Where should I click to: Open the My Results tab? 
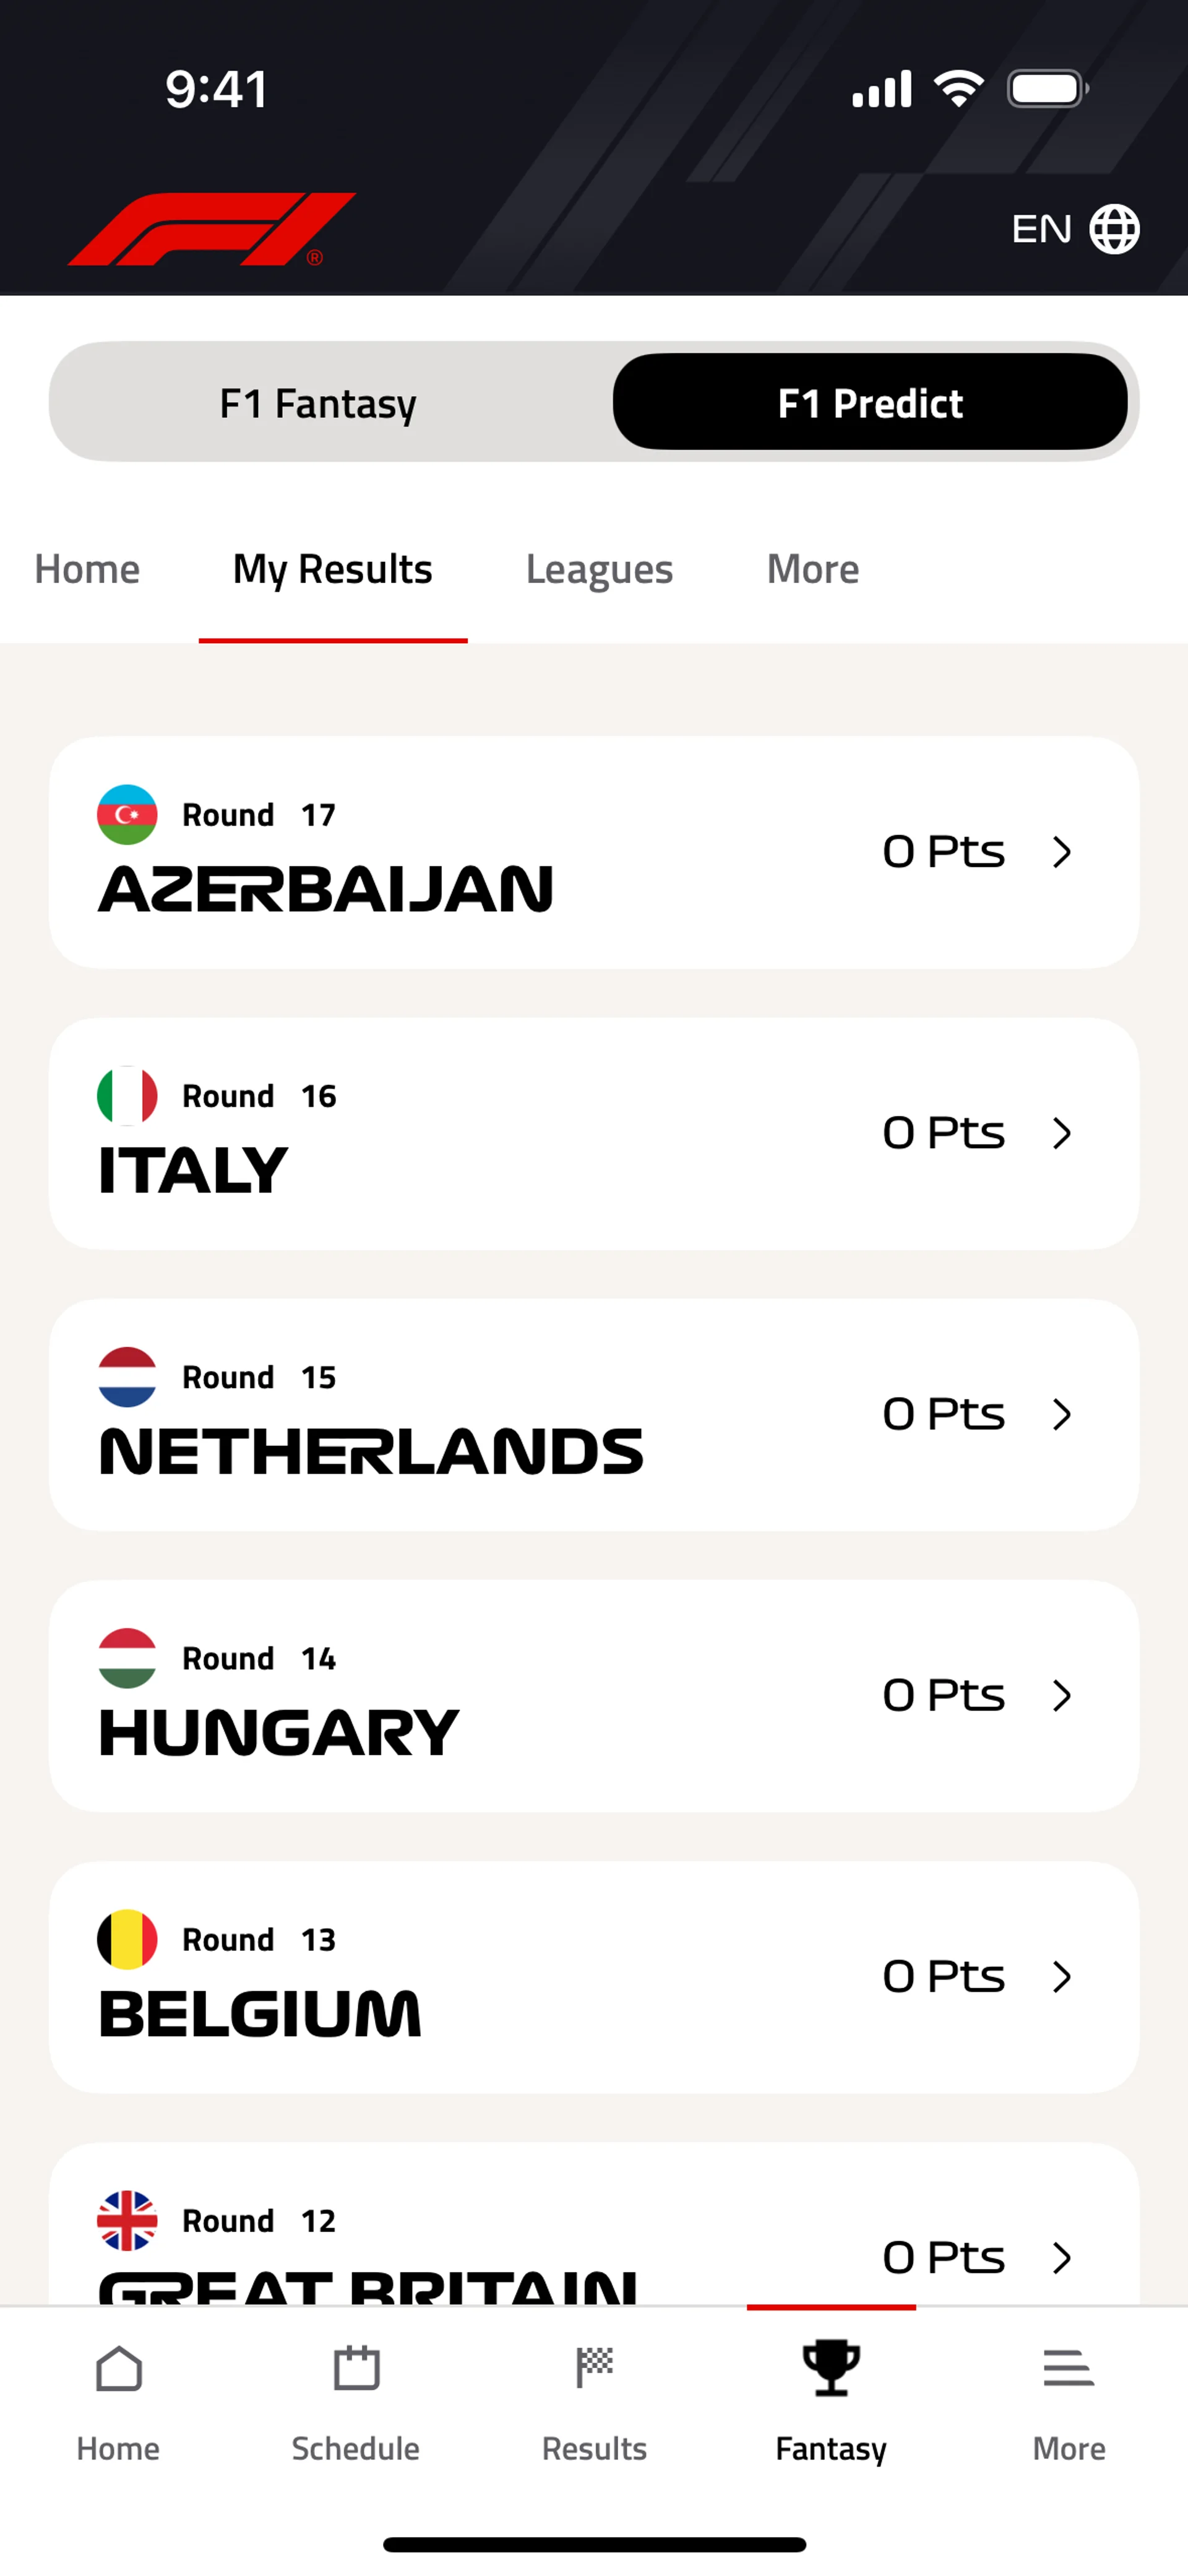332,569
